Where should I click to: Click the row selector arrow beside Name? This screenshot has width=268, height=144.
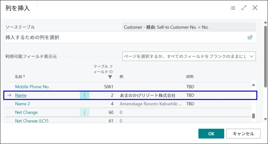point(9,95)
